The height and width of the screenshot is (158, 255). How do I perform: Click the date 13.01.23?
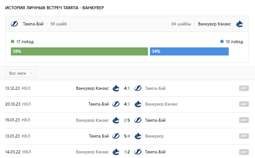click(12, 136)
